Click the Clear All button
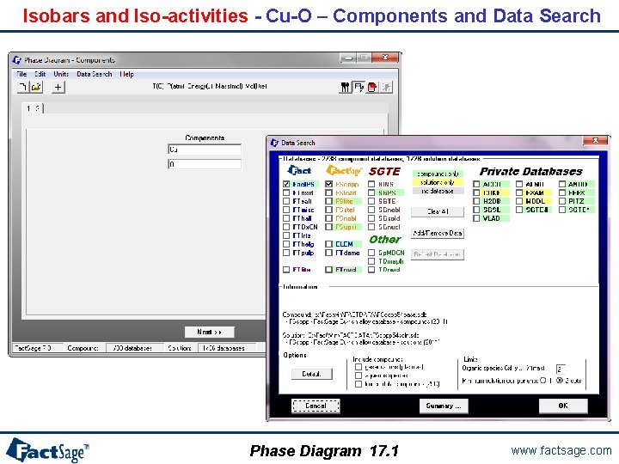 (438, 212)
